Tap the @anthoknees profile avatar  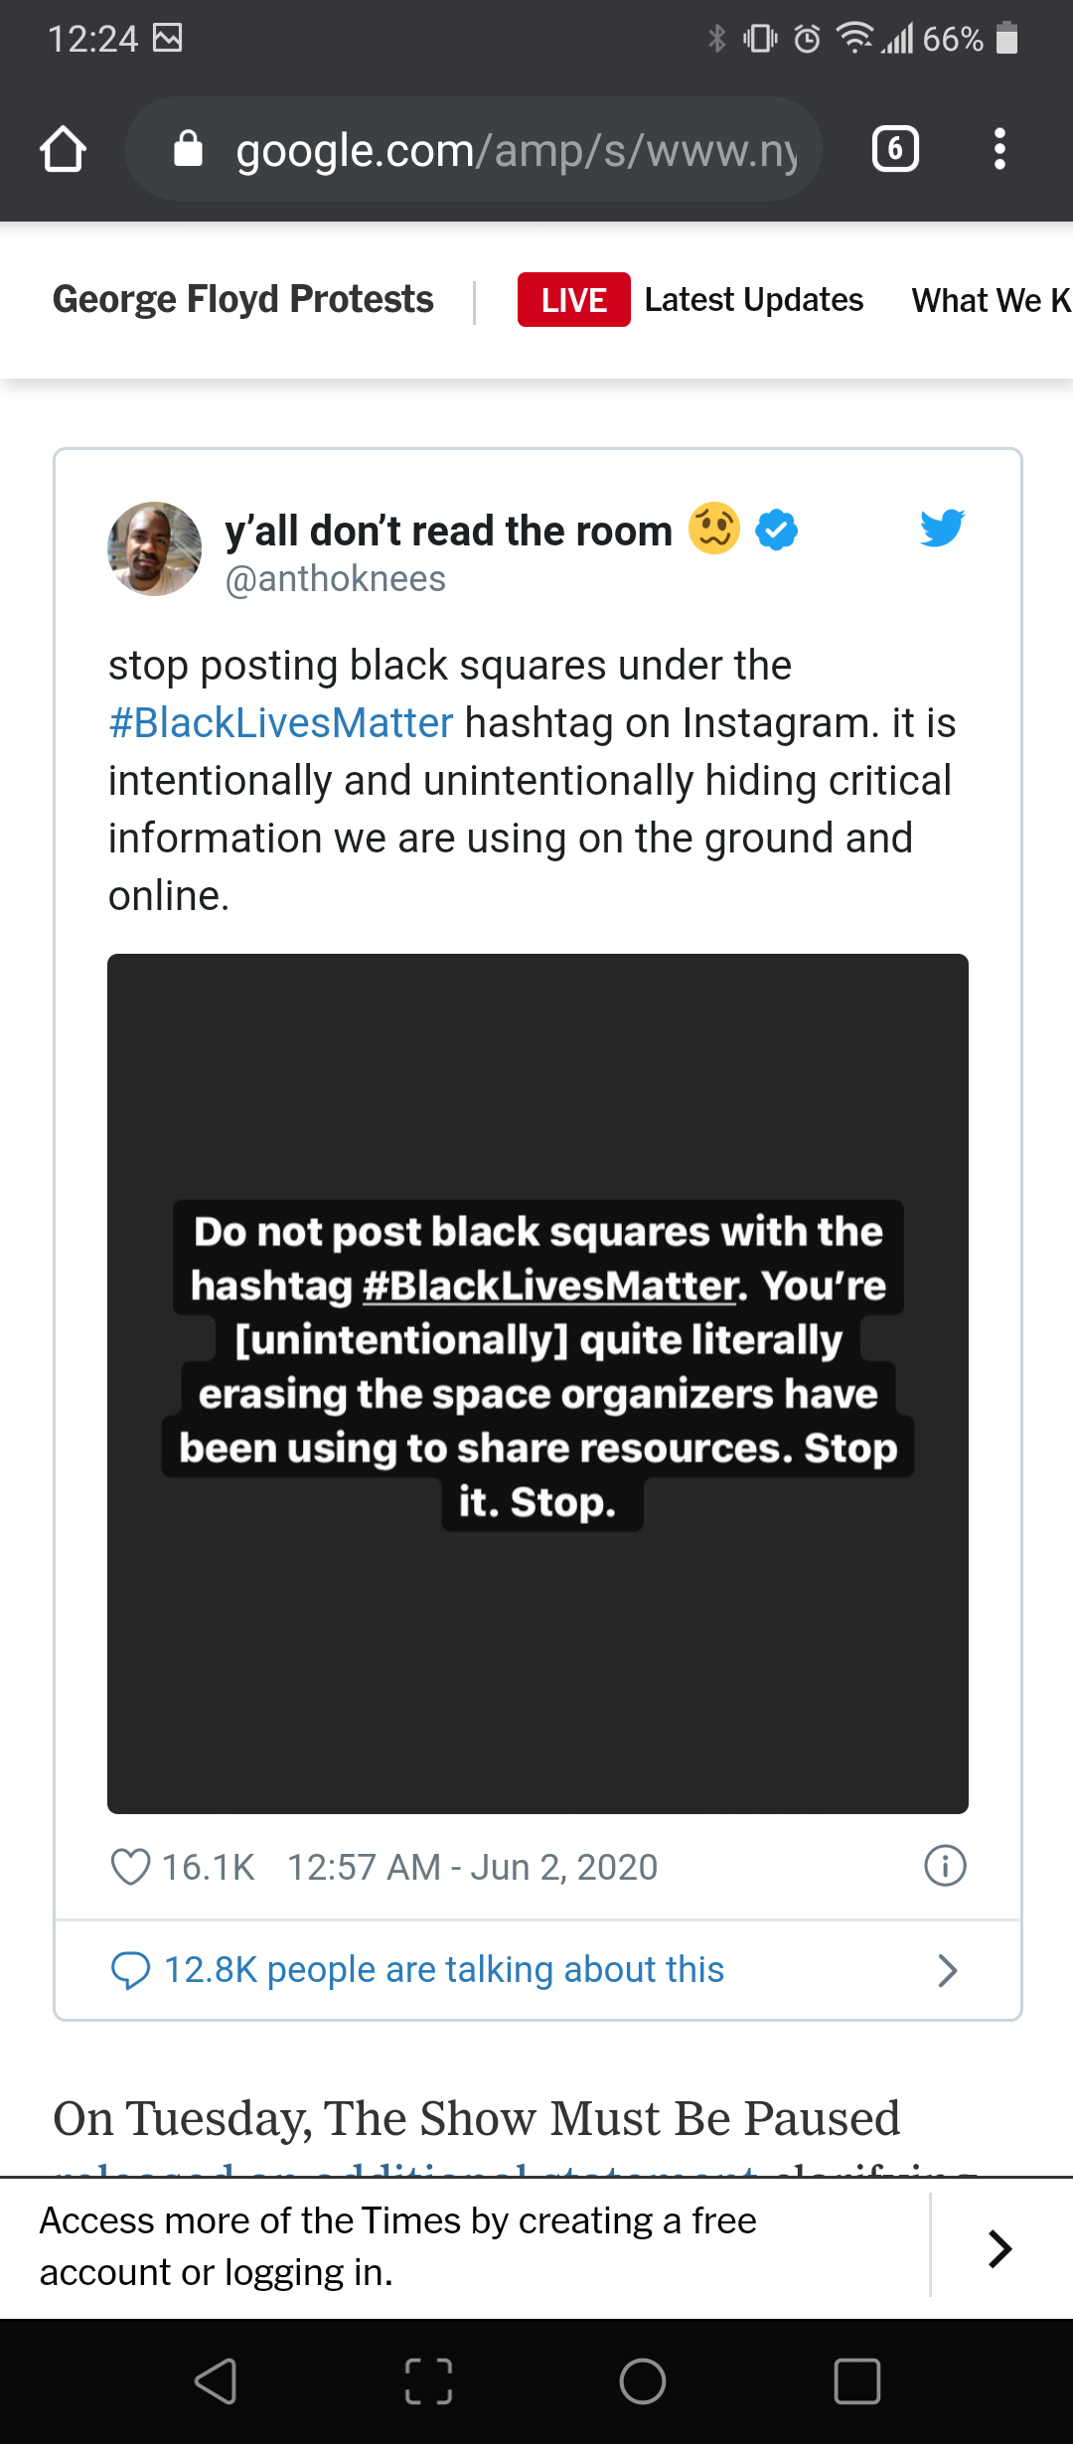[154, 548]
